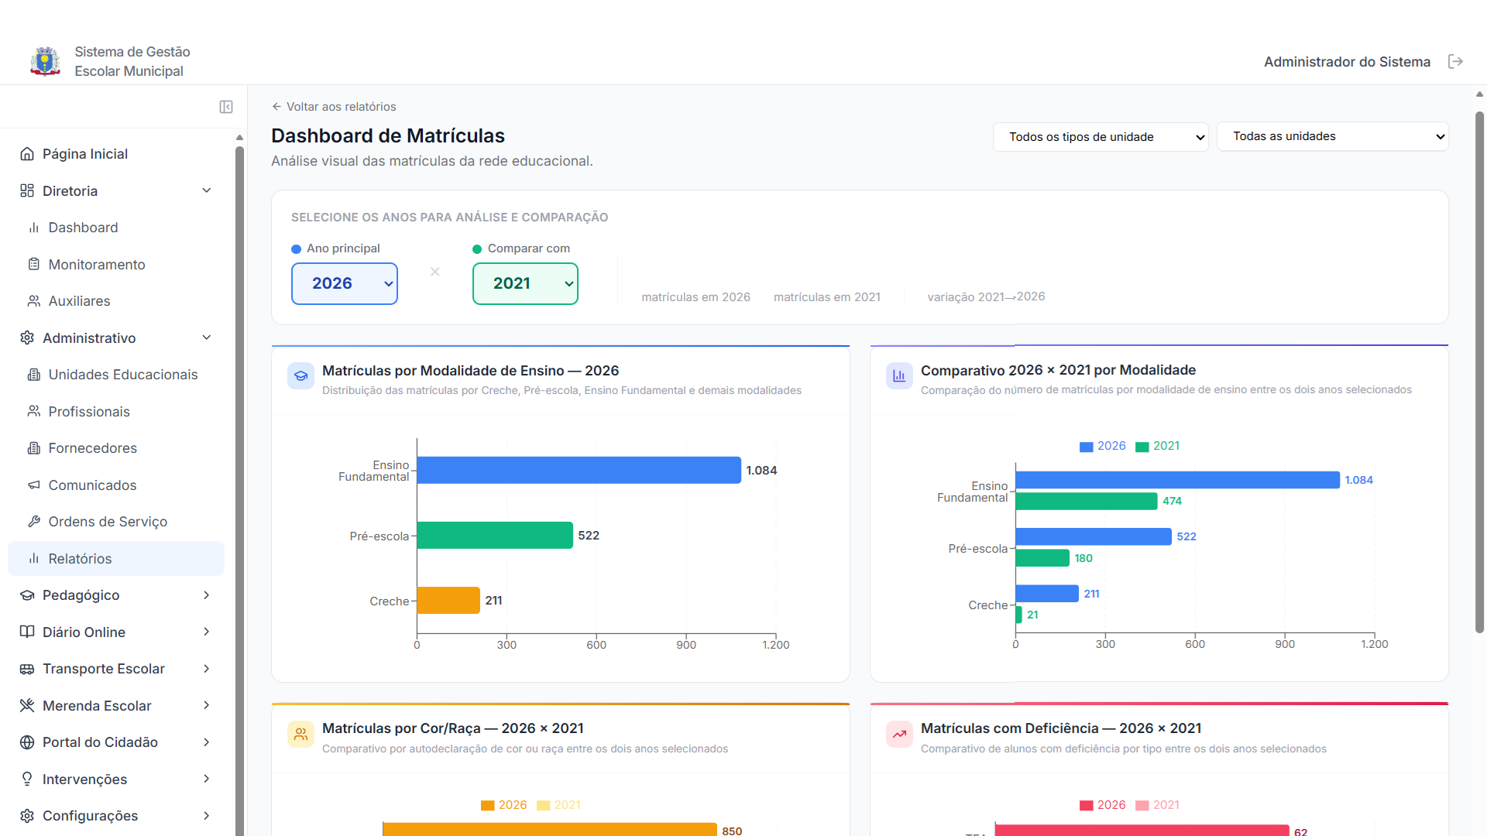Click the Portal do Cidadão globe icon

[x=27, y=742]
